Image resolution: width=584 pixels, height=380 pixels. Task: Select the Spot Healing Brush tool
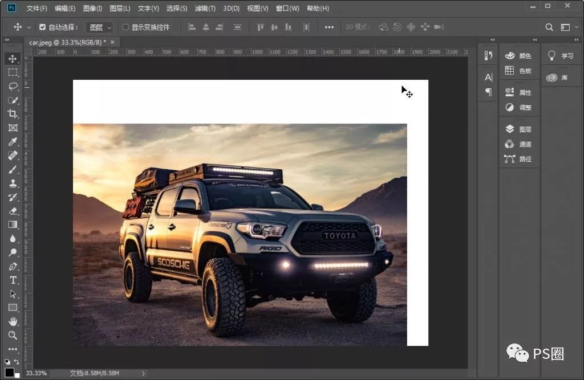pyautogui.click(x=13, y=156)
